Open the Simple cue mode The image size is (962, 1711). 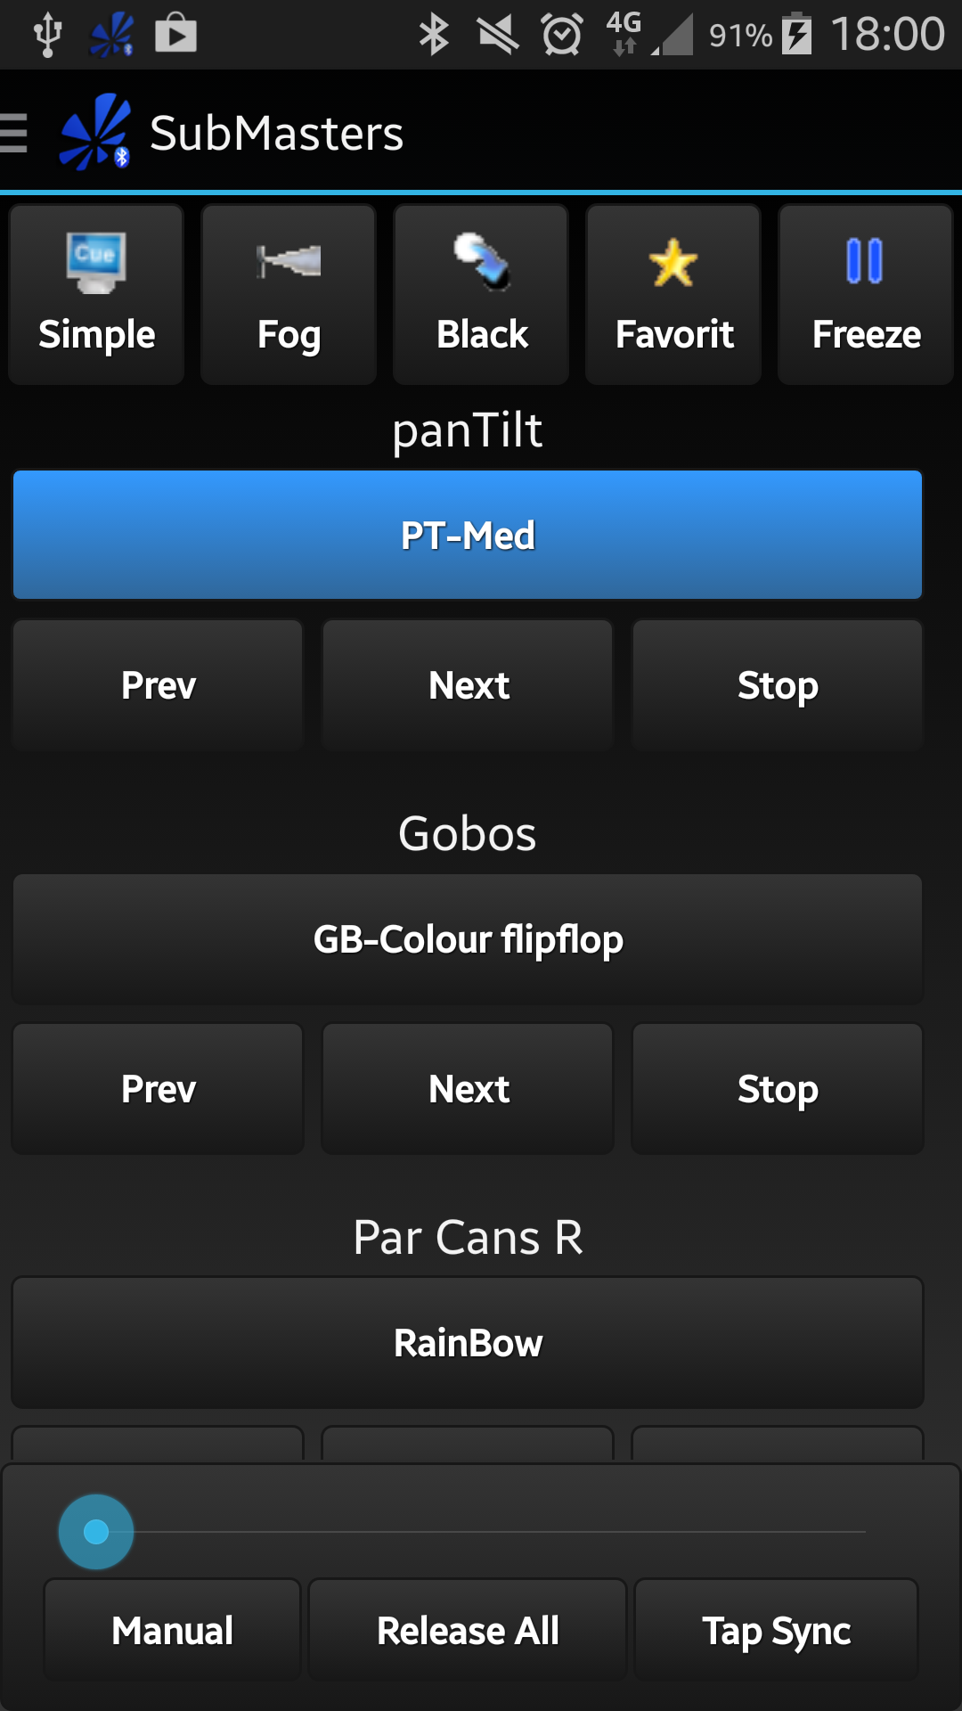coord(96,295)
